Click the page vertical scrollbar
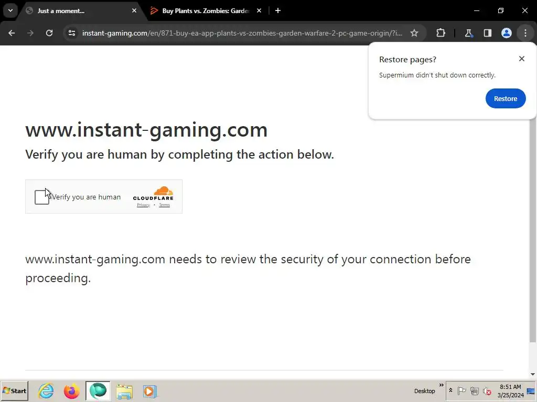Image resolution: width=537 pixels, height=402 pixels. 533,231
